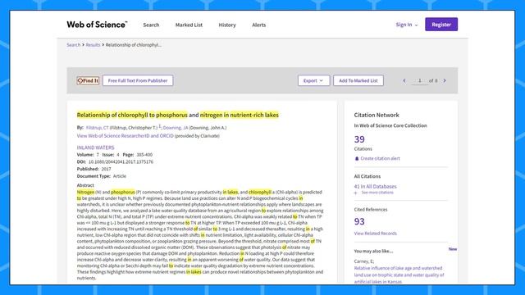Open Marked List in top navigation
Image resolution: width=525 pixels, height=295 pixels.
pos(189,25)
